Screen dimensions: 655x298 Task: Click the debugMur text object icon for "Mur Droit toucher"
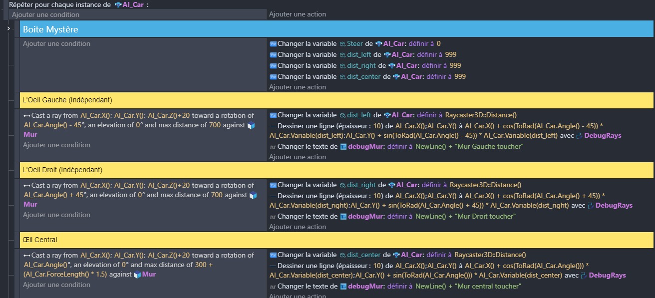coord(343,217)
